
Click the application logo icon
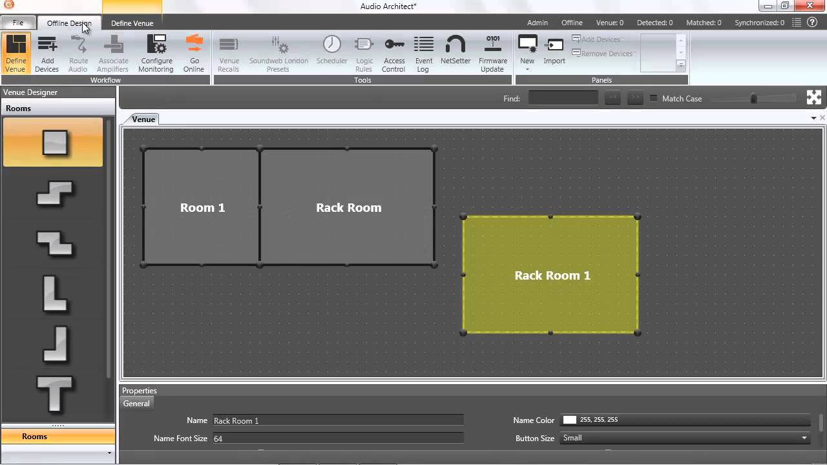point(8,5)
